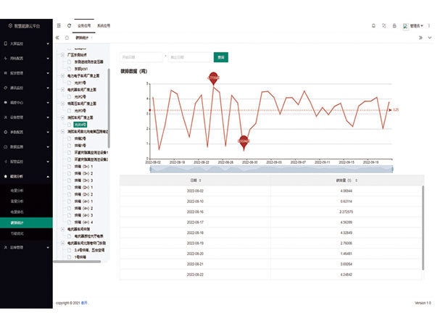This screenshot has width=435, height=326.
Task: Expand the 设备管理 sidebar menu
Action: [26, 117]
